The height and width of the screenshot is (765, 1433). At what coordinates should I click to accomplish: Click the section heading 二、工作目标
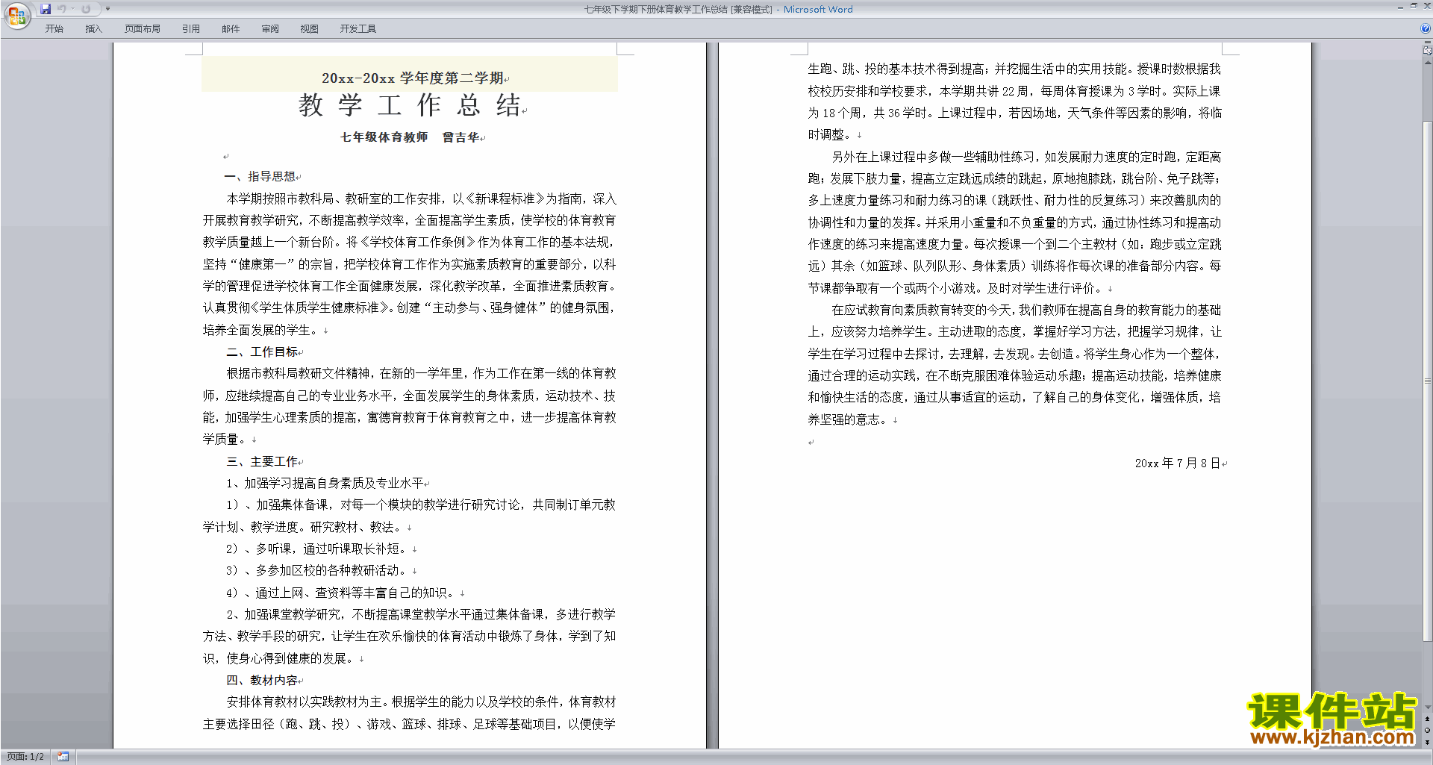[262, 352]
